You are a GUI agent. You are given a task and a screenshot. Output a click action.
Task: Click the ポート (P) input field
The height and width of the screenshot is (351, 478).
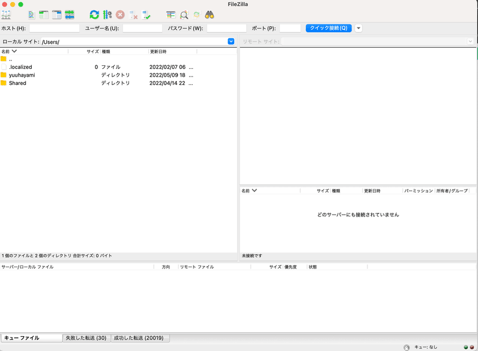click(x=290, y=28)
